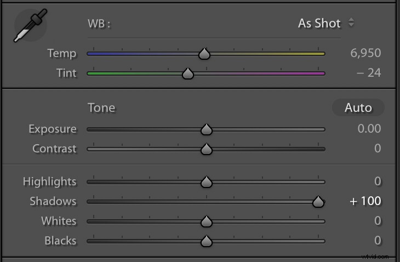Click the Shadows slider handle
The height and width of the screenshot is (262, 400).
pos(318,202)
